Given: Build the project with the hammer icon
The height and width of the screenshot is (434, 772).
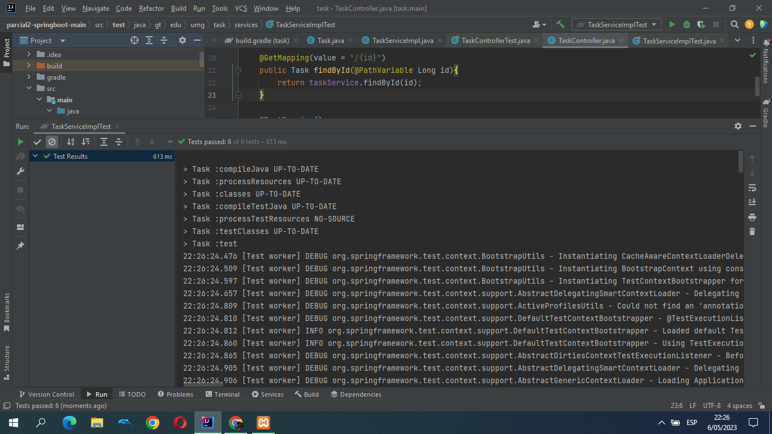Looking at the screenshot, I should [561, 24].
